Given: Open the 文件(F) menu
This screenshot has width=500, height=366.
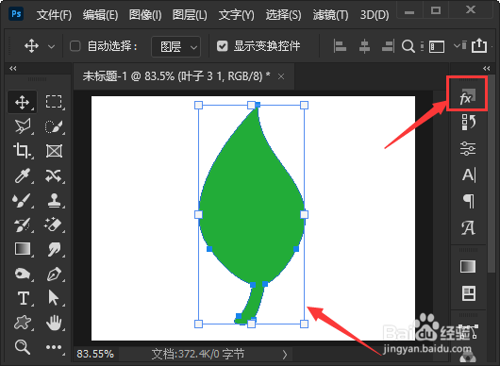Looking at the screenshot, I should pyautogui.click(x=54, y=15).
